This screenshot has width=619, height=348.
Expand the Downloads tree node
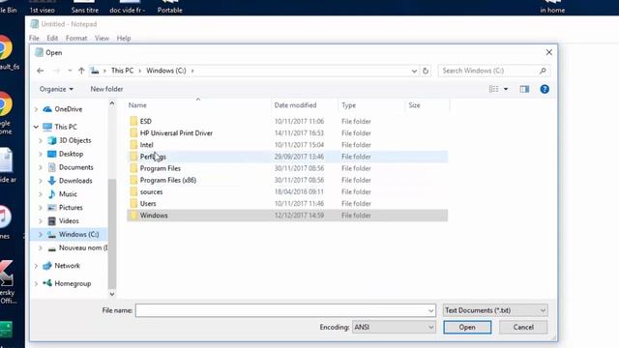[41, 181]
